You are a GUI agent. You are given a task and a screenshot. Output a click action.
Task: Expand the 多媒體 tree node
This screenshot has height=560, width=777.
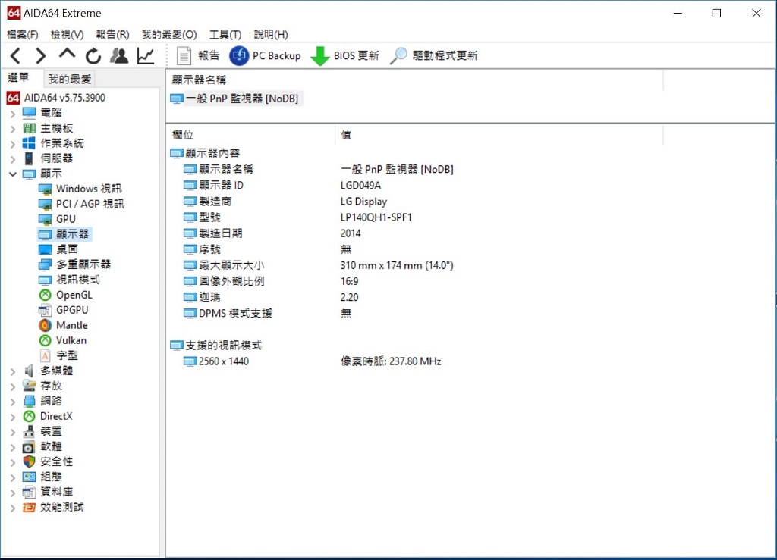click(x=13, y=371)
